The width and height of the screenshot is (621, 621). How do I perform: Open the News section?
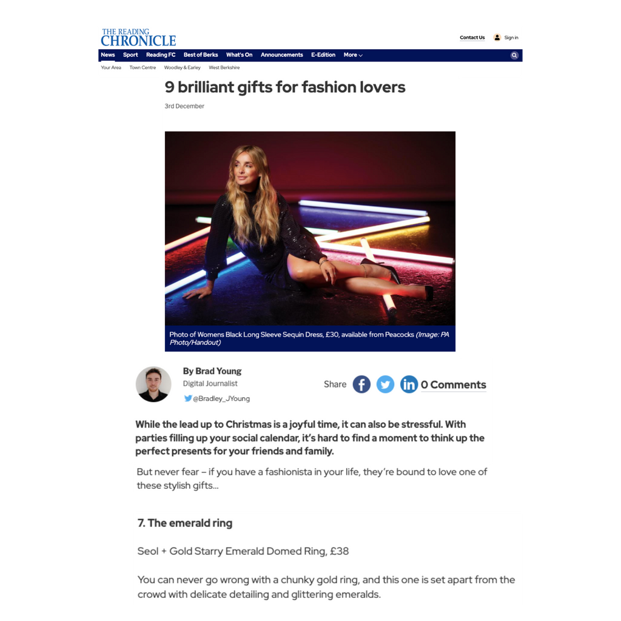coord(108,55)
